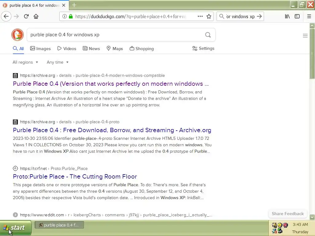The image size is (315, 236).
Task: Go back using the browser back arrow
Action: pyautogui.click(x=6, y=16)
